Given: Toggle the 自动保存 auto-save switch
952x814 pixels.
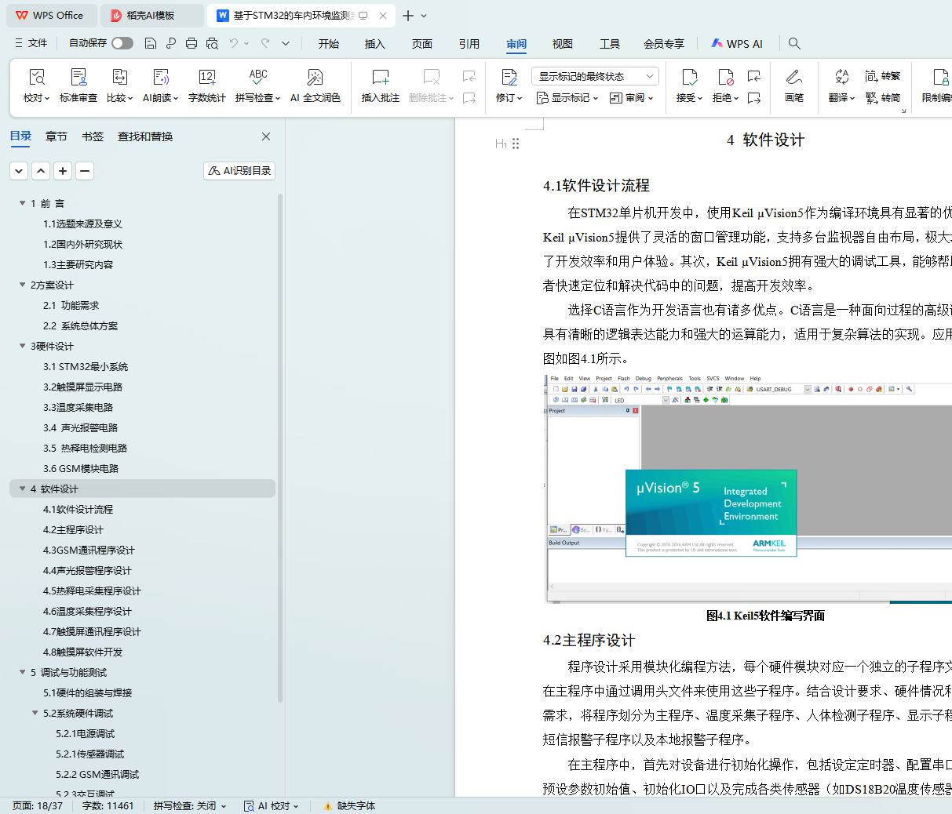Looking at the screenshot, I should tap(122, 43).
